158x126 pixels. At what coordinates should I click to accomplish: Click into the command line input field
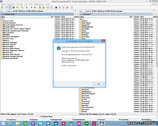104,117
